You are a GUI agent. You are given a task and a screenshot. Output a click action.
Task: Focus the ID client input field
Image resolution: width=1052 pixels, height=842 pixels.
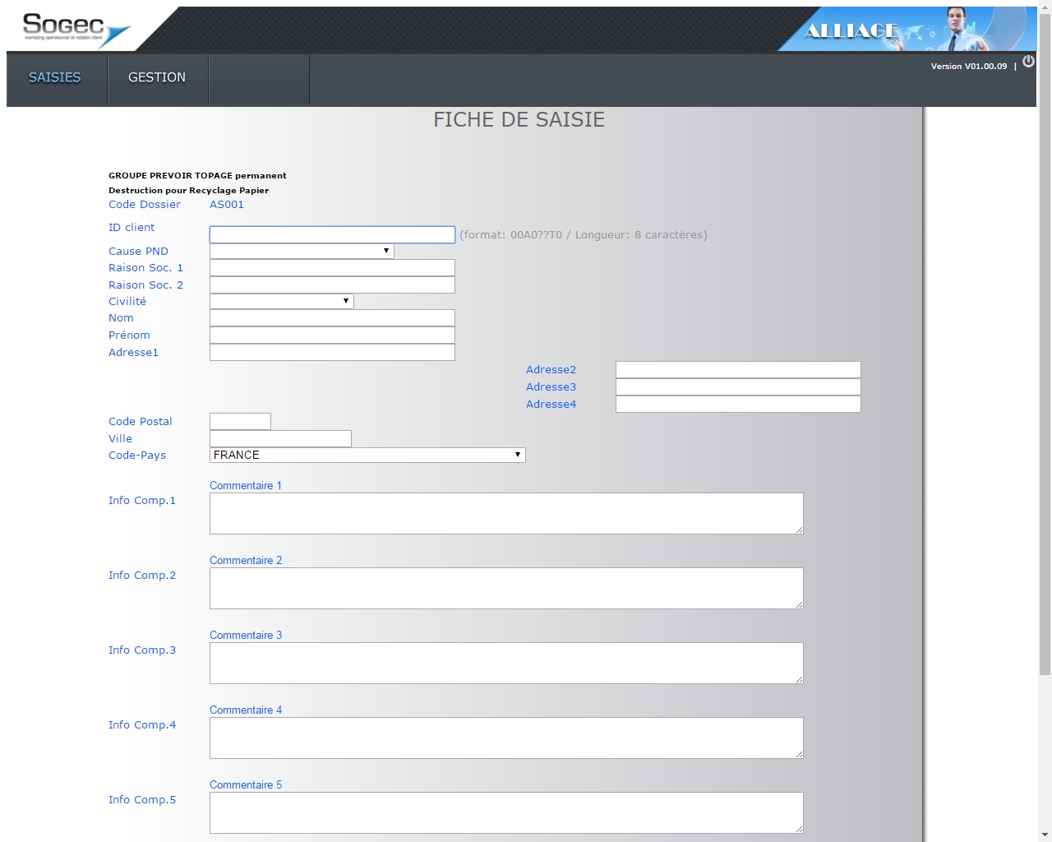[332, 235]
